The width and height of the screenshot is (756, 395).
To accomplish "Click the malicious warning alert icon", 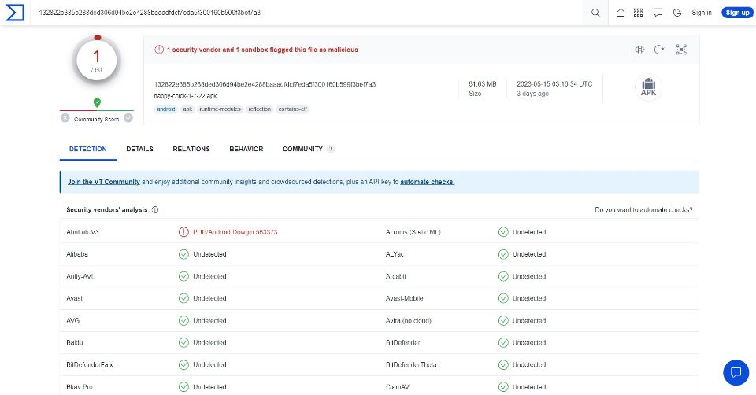I will click(158, 49).
